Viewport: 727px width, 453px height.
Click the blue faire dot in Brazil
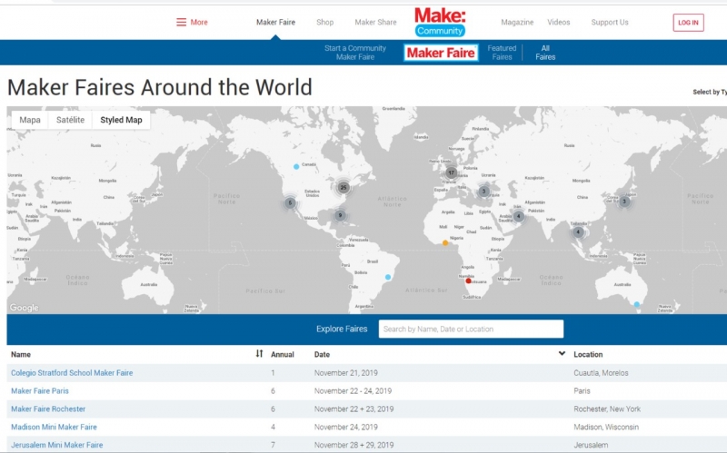pos(388,277)
